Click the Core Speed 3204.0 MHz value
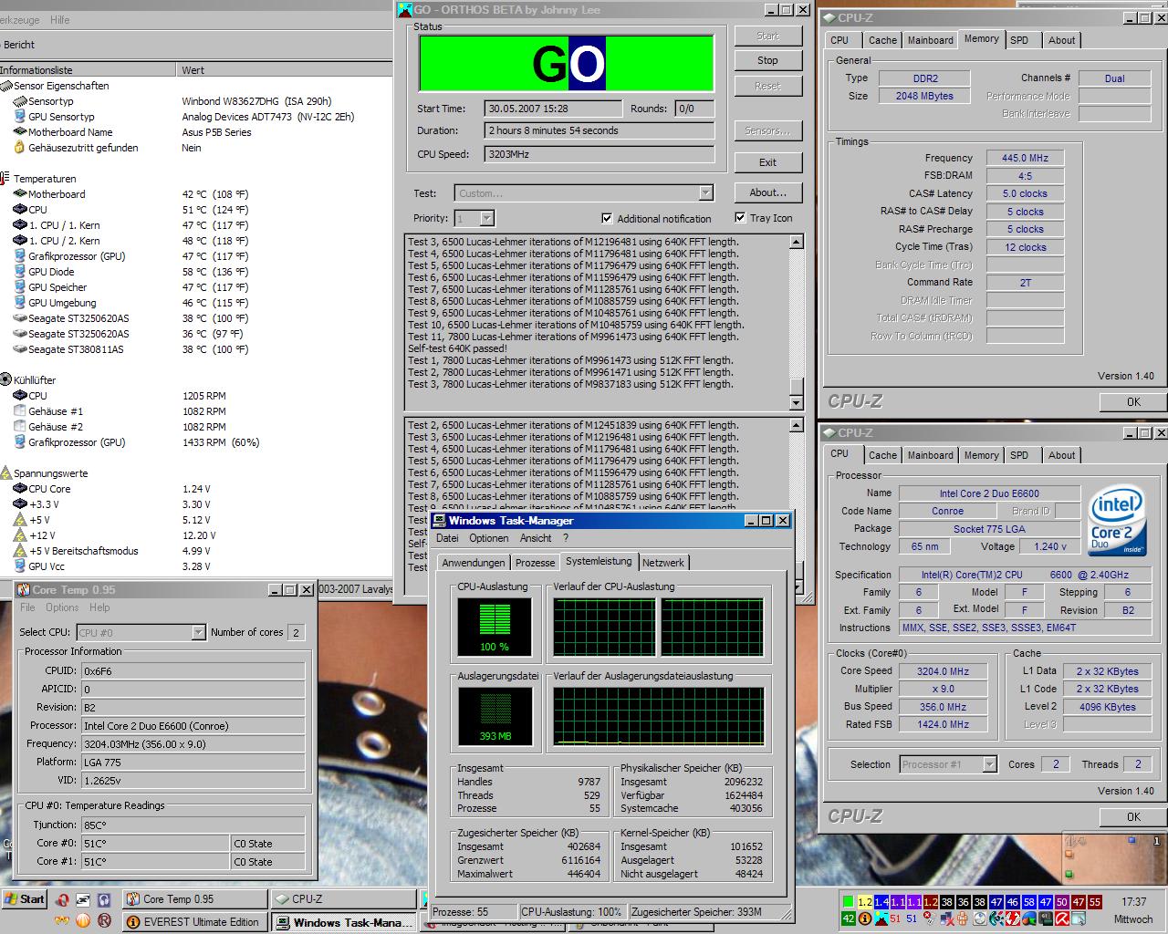Image resolution: width=1168 pixels, height=934 pixels. [943, 671]
